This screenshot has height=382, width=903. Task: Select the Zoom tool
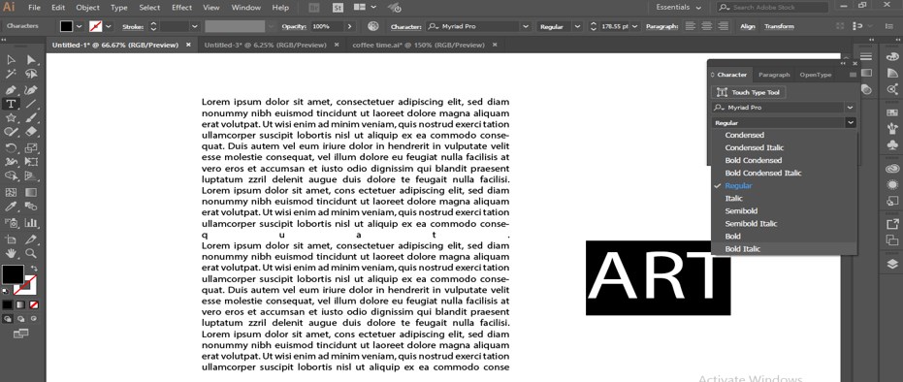[x=31, y=253]
